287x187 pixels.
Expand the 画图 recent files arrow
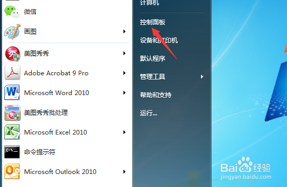click(x=124, y=31)
